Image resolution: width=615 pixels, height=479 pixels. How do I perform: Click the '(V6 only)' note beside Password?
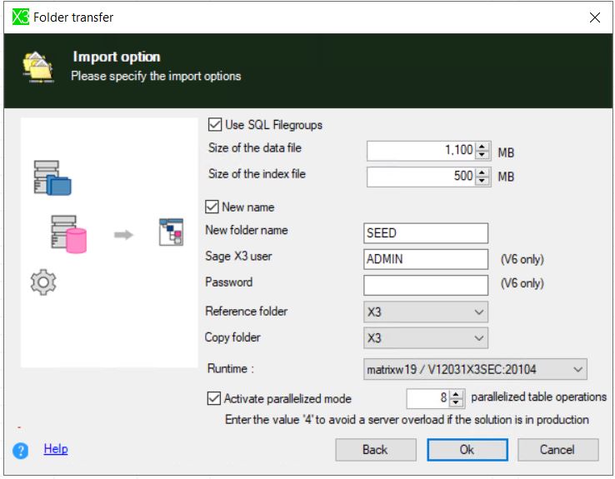pos(522,283)
